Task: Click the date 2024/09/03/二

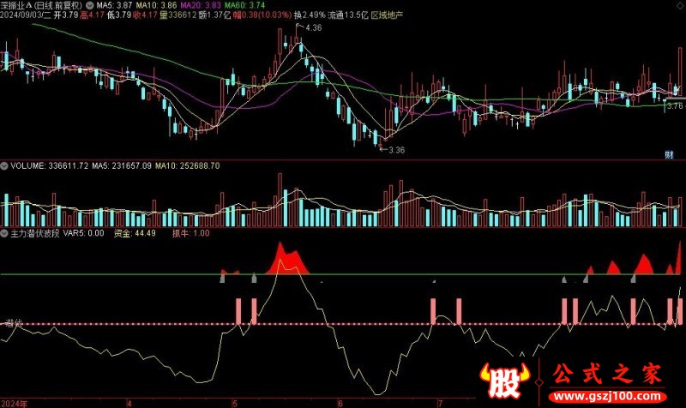Action: (26, 15)
